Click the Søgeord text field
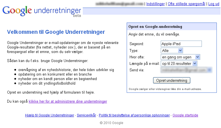Screen dimensions: 221x128 [x=181, y=44]
